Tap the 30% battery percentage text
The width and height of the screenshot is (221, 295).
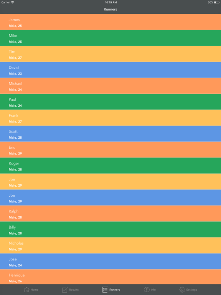(211, 2)
